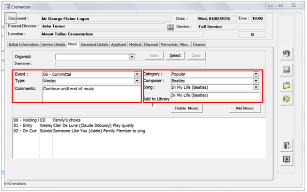The width and height of the screenshot is (307, 192).
Task: Switch to the Disposal tab
Action: point(151,44)
